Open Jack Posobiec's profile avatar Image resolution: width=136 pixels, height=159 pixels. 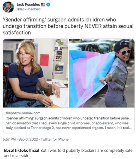(x=8, y=7)
